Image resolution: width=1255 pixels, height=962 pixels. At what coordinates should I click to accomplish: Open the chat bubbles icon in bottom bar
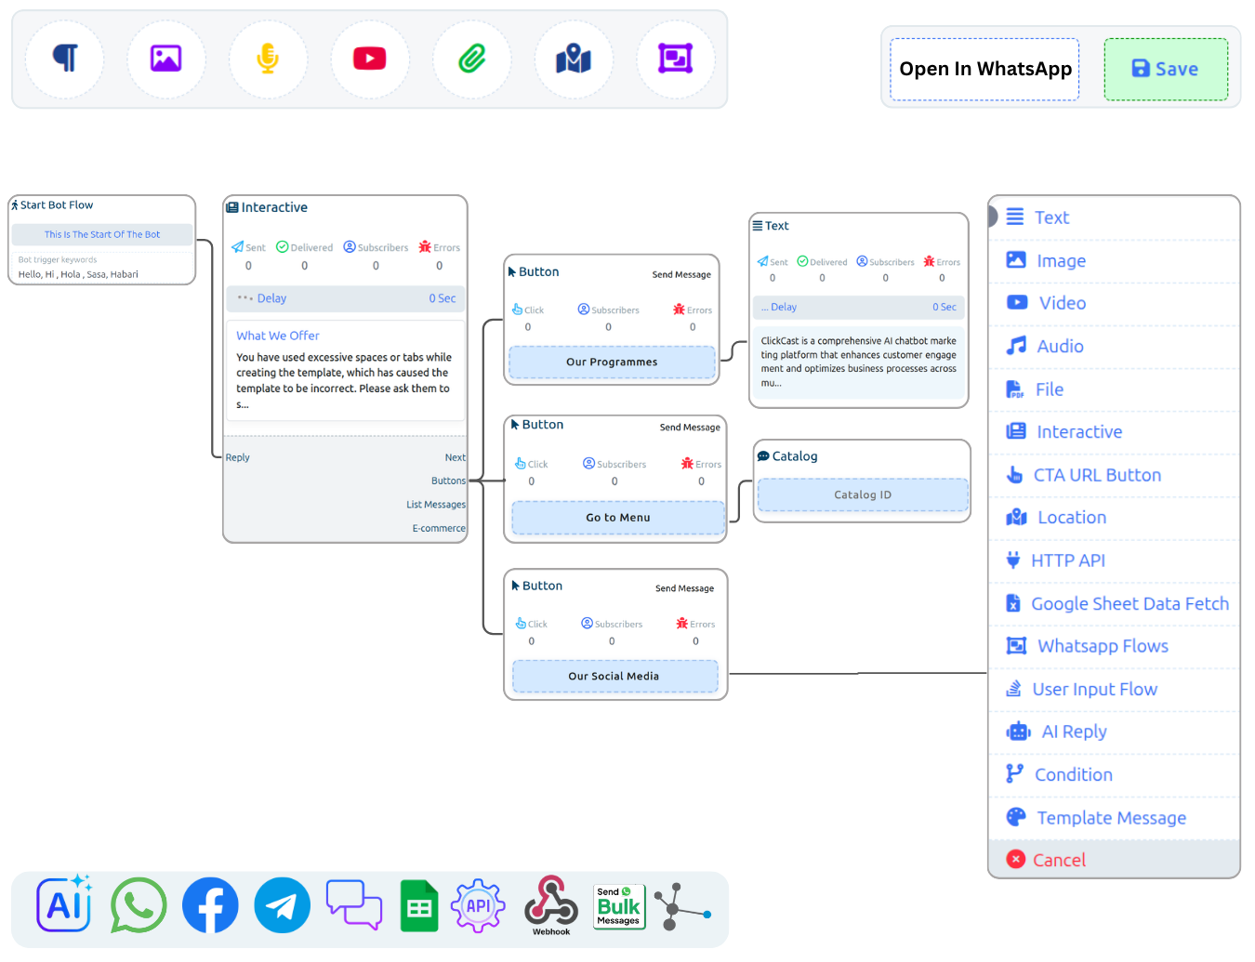354,905
